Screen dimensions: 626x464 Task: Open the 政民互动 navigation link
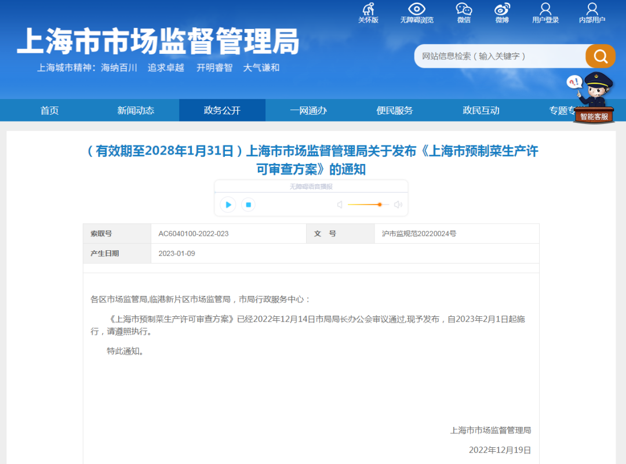click(x=481, y=110)
